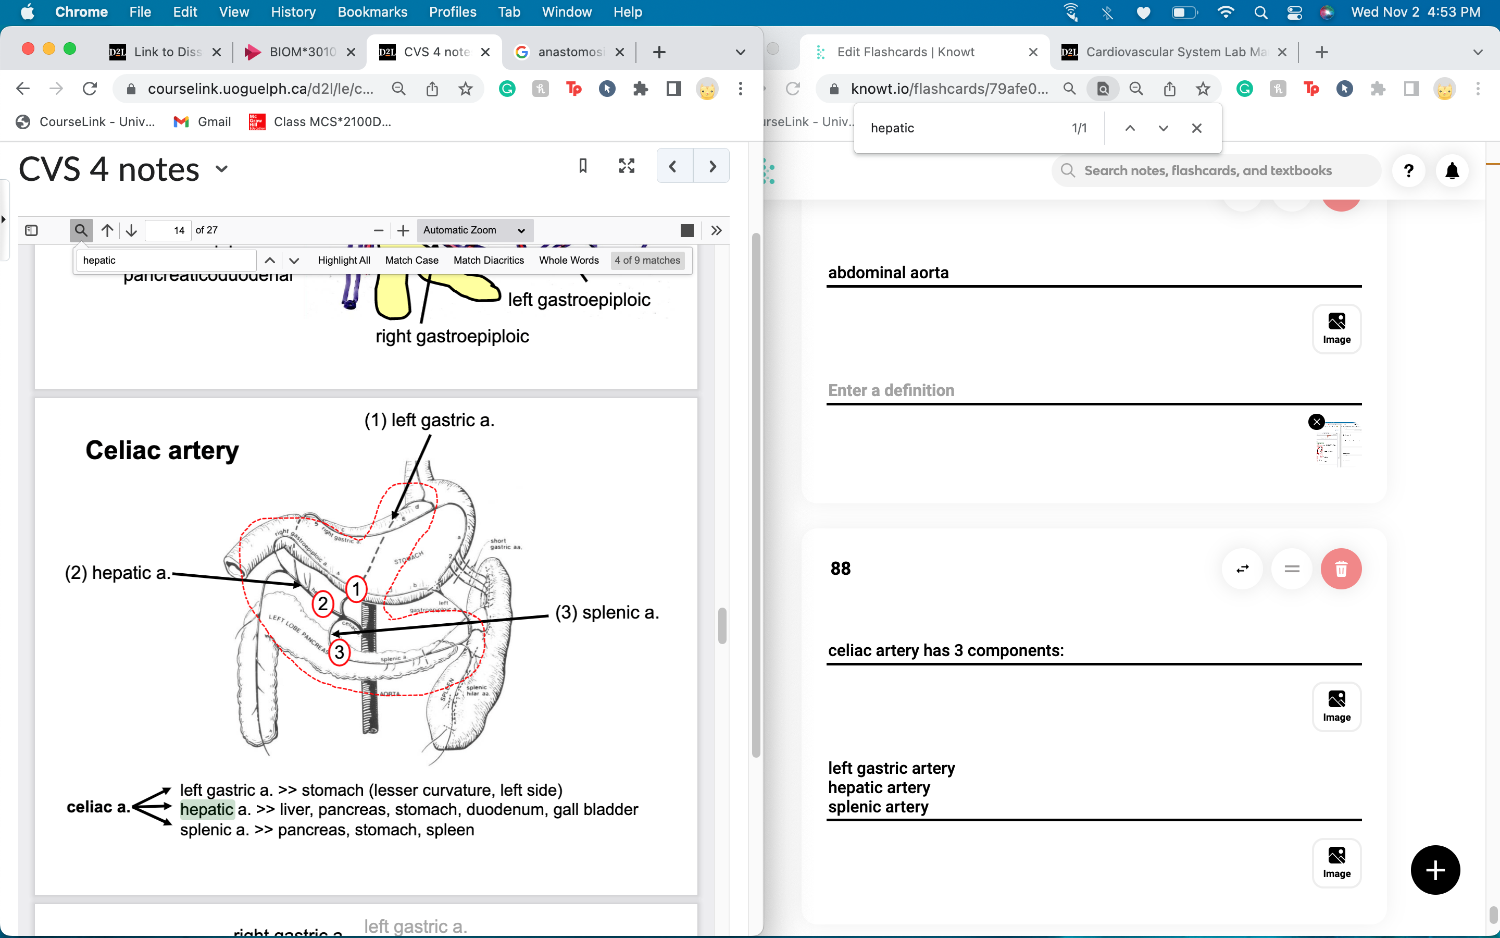Click the Enter a definition field
The height and width of the screenshot is (938, 1500).
[1093, 390]
